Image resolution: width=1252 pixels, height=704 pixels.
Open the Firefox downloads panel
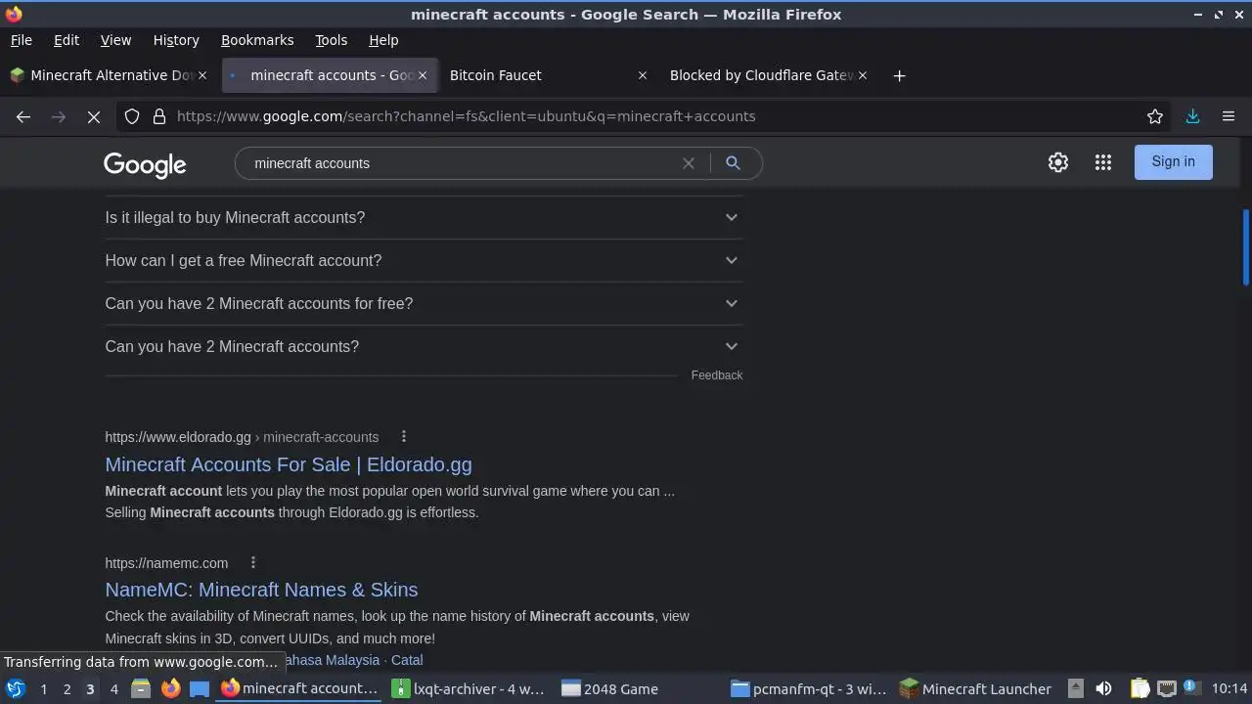pyautogui.click(x=1192, y=116)
